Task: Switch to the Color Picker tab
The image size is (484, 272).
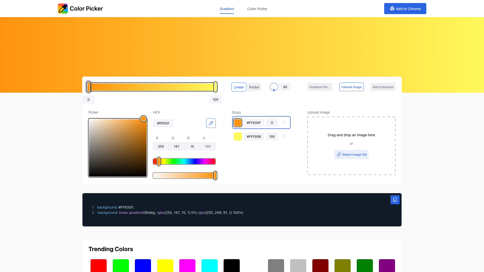Action: [257, 9]
